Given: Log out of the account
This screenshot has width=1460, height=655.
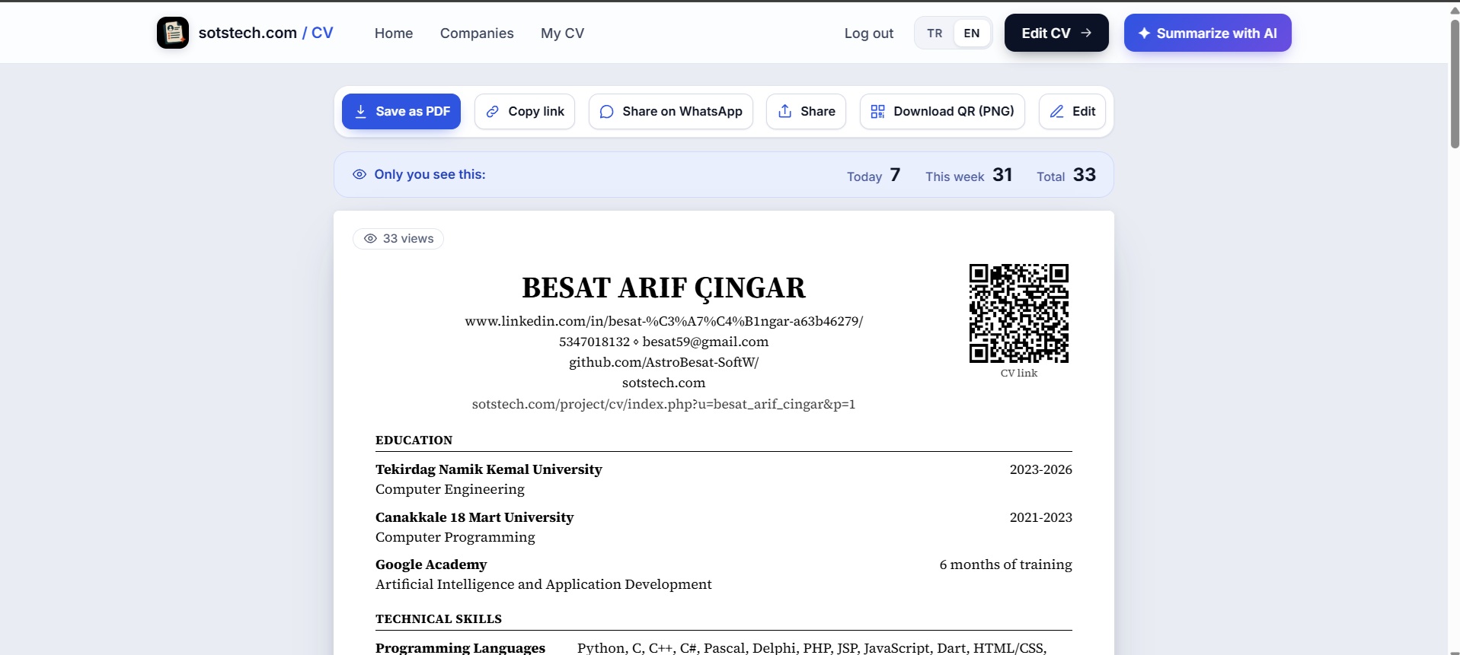Looking at the screenshot, I should [x=869, y=33].
